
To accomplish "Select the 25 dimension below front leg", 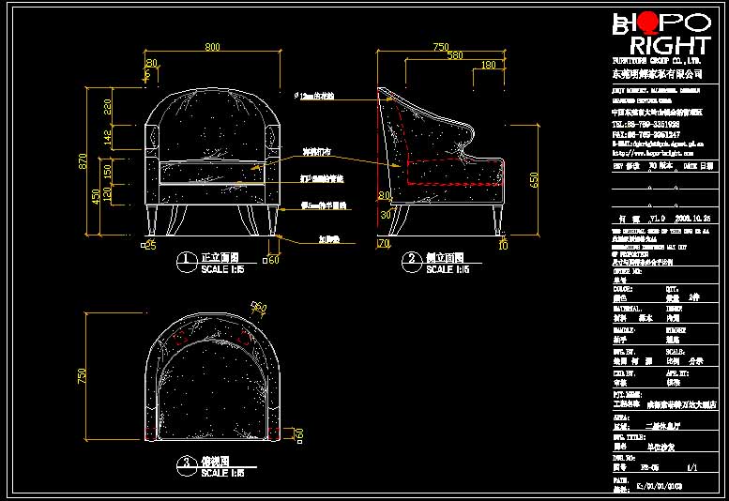I will point(151,246).
